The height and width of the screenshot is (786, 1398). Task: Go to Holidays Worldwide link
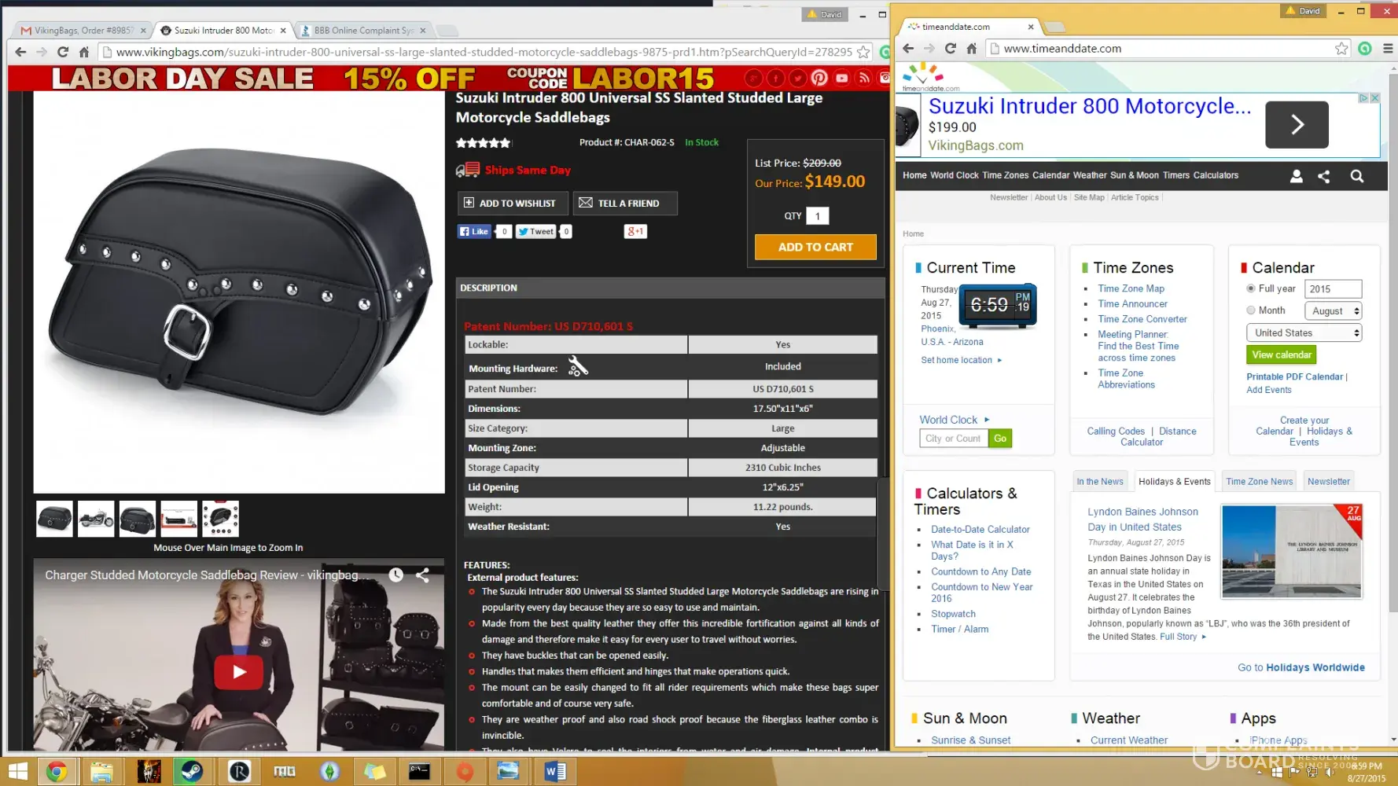coord(1301,667)
